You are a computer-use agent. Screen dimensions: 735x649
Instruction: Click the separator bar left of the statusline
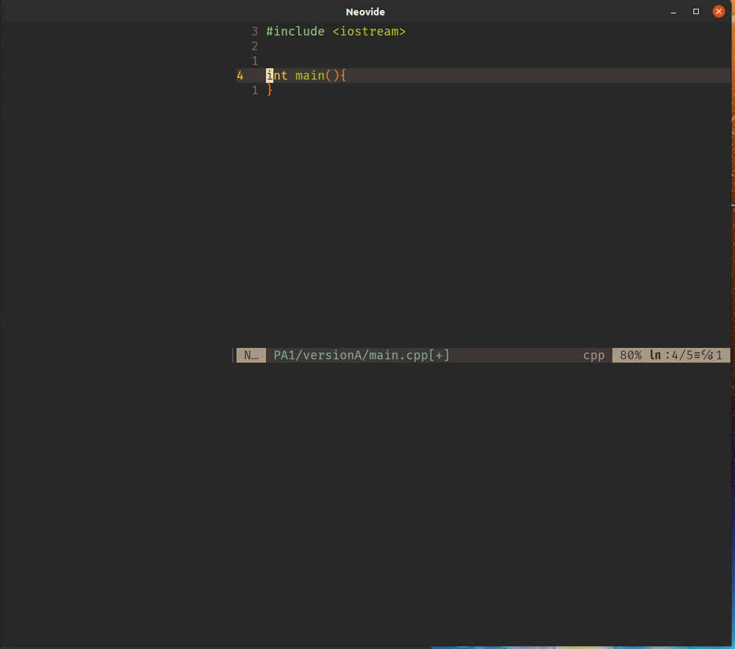point(234,355)
